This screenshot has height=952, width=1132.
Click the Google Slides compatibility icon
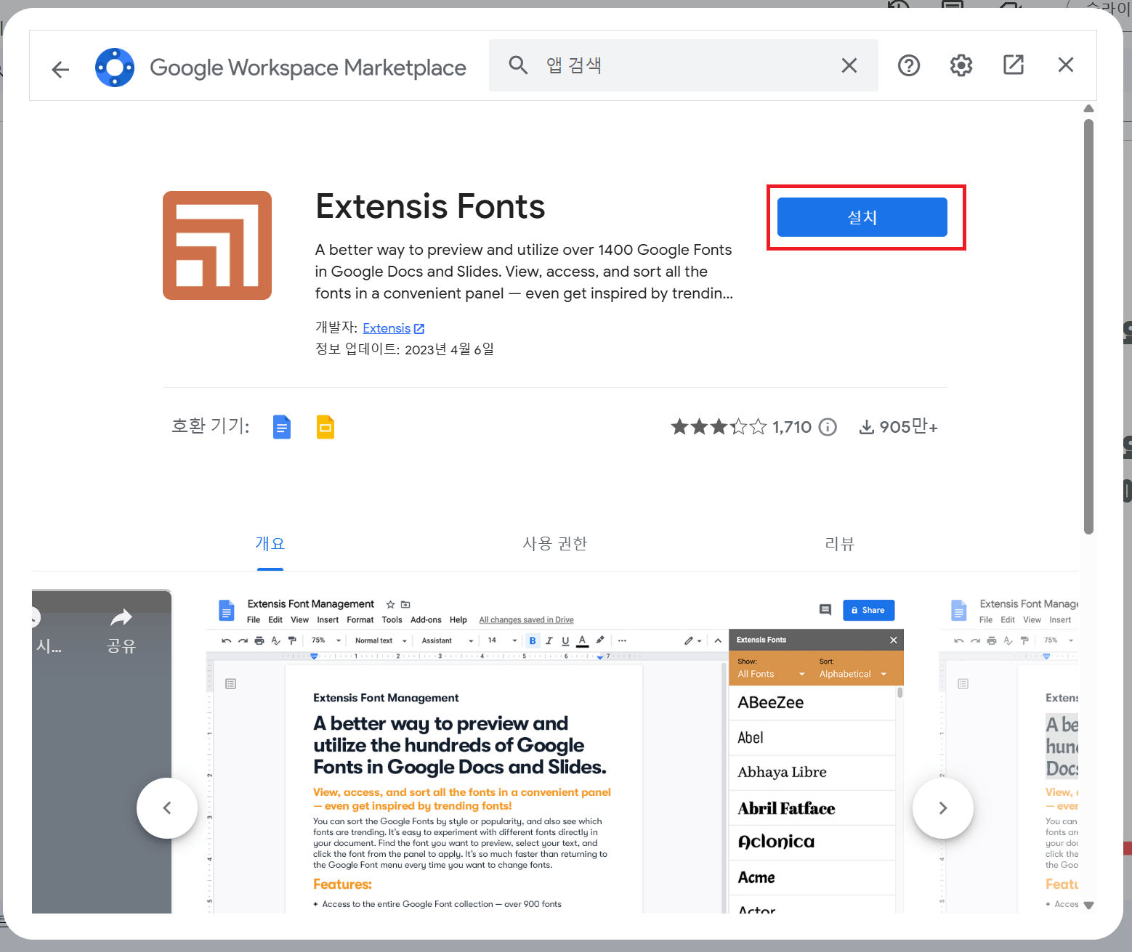pyautogui.click(x=326, y=427)
